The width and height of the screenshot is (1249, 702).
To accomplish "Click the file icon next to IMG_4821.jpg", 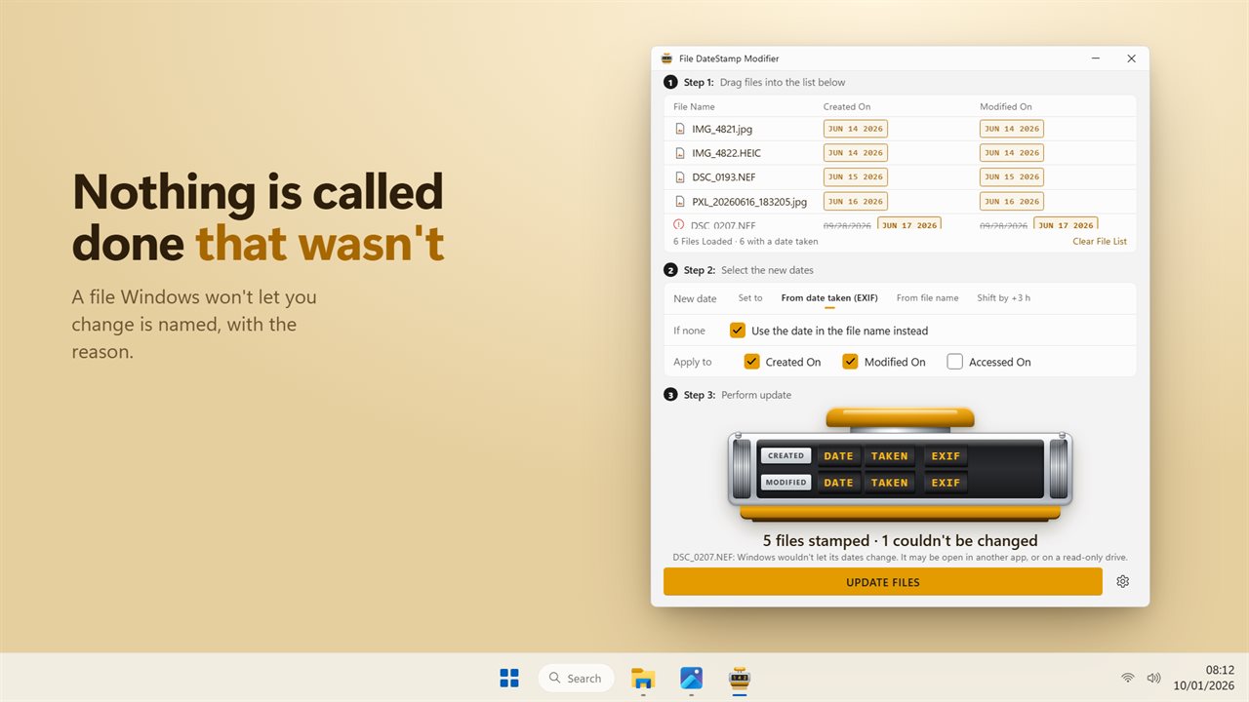I will coord(680,129).
